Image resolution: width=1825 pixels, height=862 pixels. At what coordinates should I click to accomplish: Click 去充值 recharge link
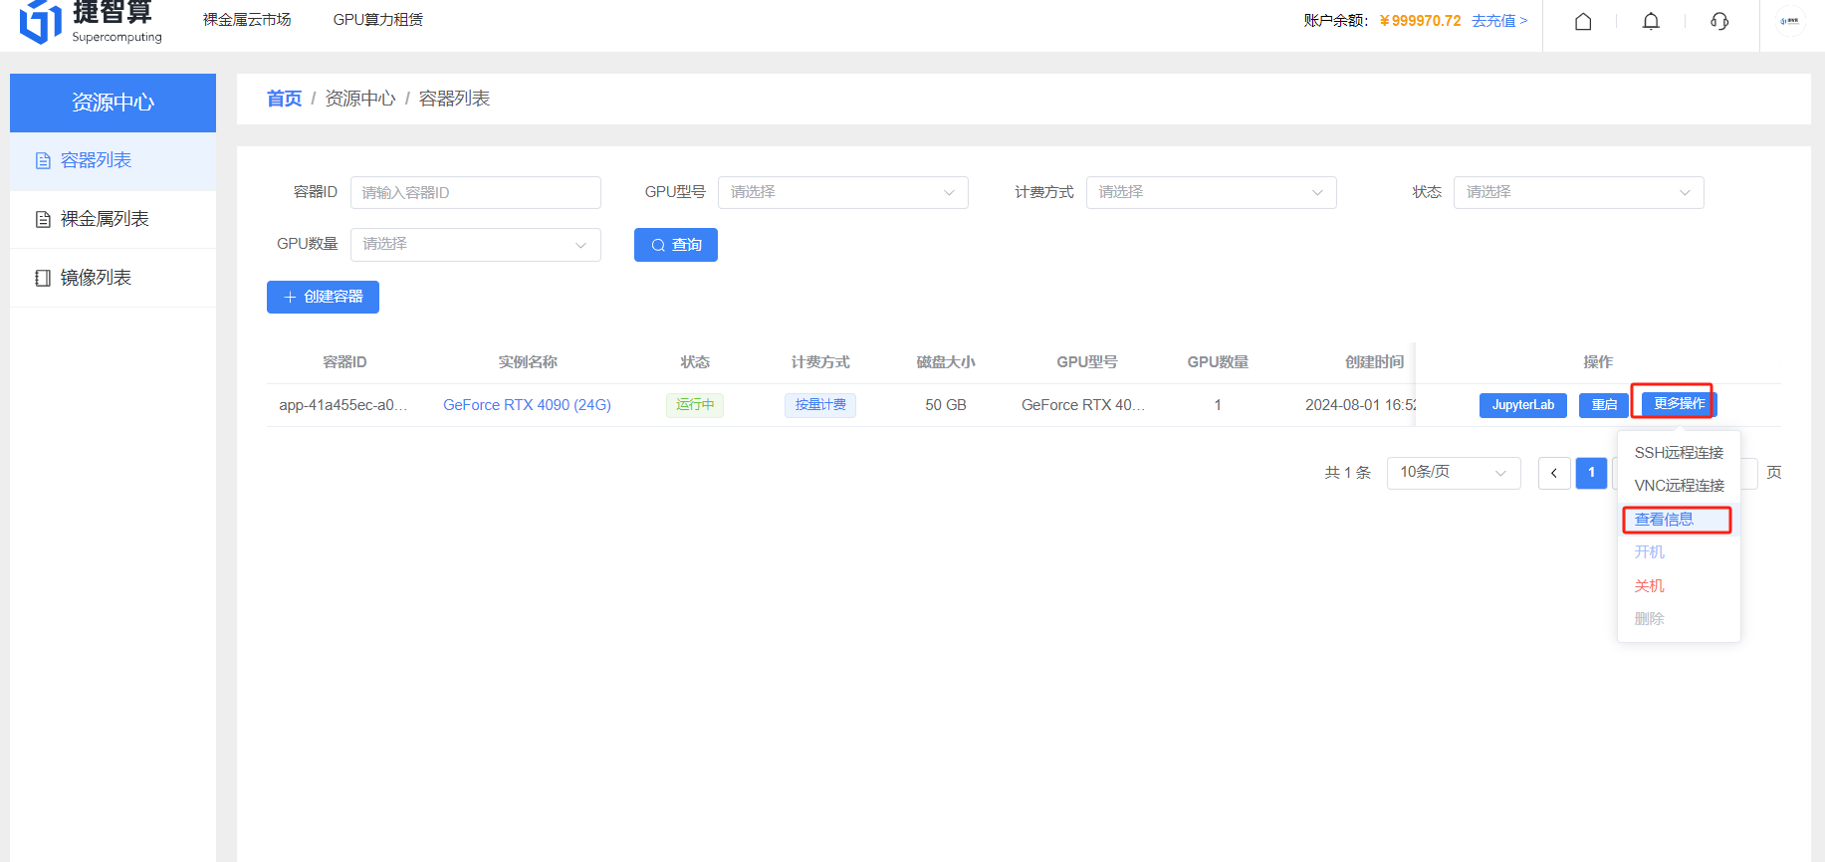click(x=1499, y=21)
